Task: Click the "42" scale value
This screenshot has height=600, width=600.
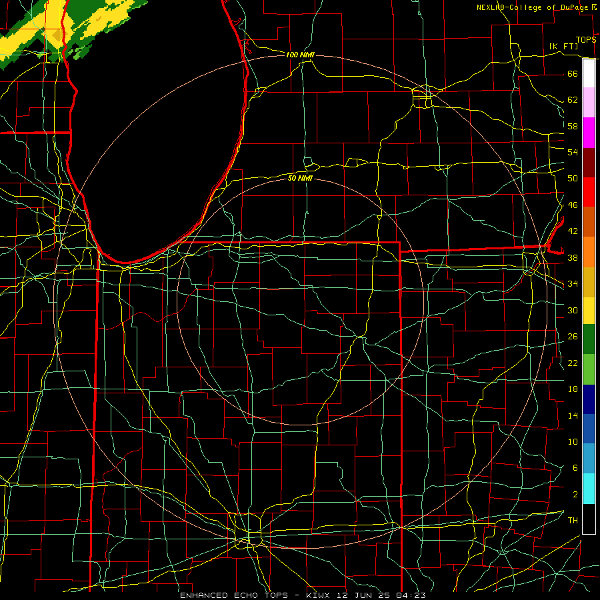Action: point(573,231)
